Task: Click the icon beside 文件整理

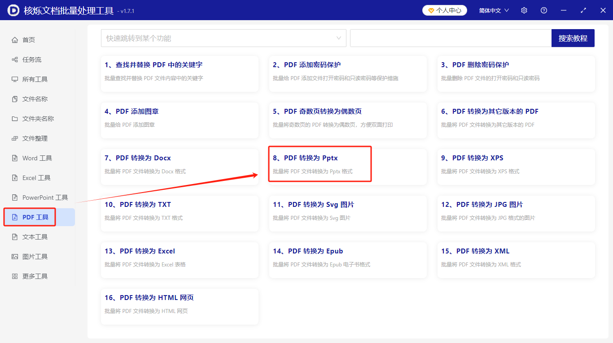Action: [x=15, y=138]
